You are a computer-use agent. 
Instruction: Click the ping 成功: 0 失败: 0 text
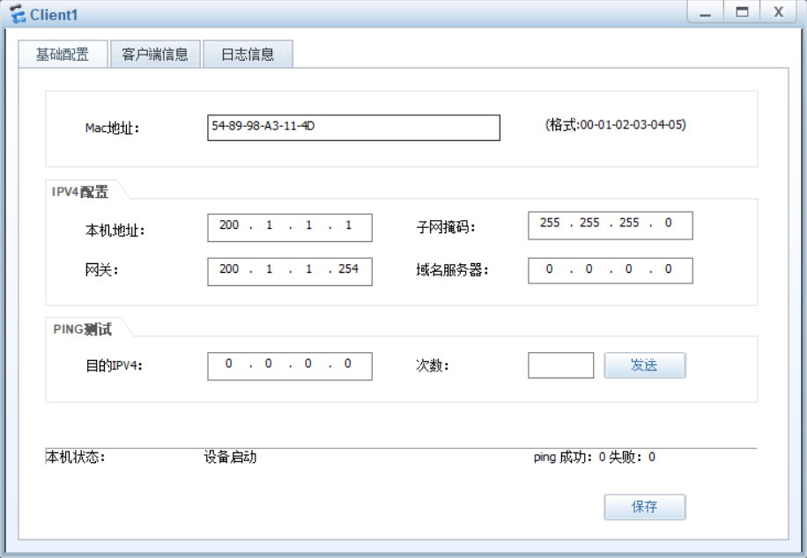(595, 457)
